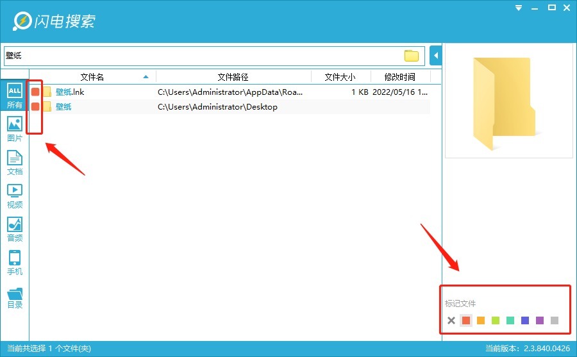
Task: Select the 图片 (Pictures) category icon
Action: pyautogui.click(x=14, y=129)
